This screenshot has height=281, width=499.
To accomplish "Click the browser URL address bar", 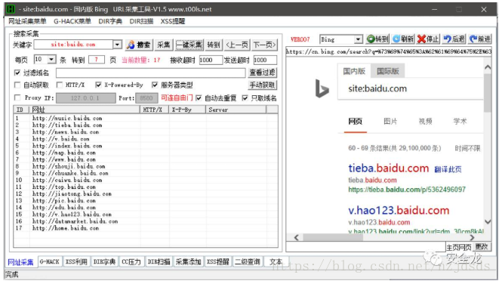I will pos(389,51).
